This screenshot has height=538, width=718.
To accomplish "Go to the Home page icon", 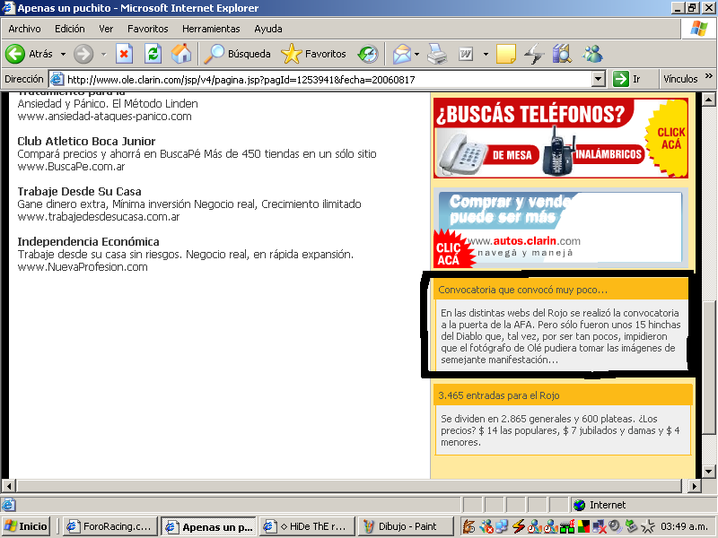I will pos(181,54).
